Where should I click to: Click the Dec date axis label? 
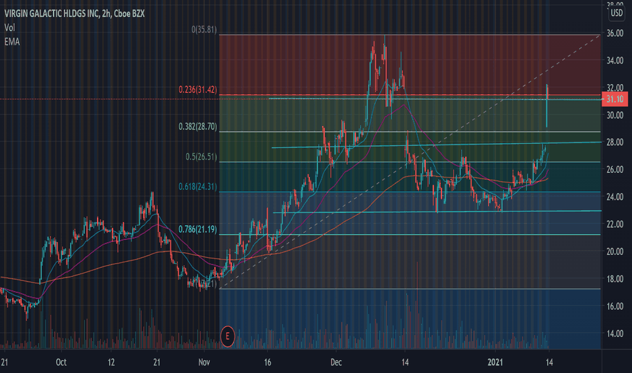pyautogui.click(x=336, y=362)
